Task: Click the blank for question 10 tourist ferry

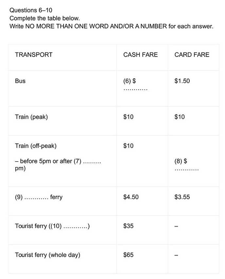Action: click(75, 227)
